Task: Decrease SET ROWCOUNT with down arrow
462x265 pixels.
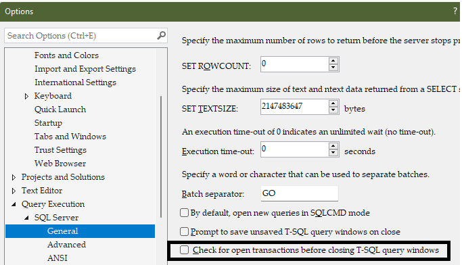Action: point(333,68)
